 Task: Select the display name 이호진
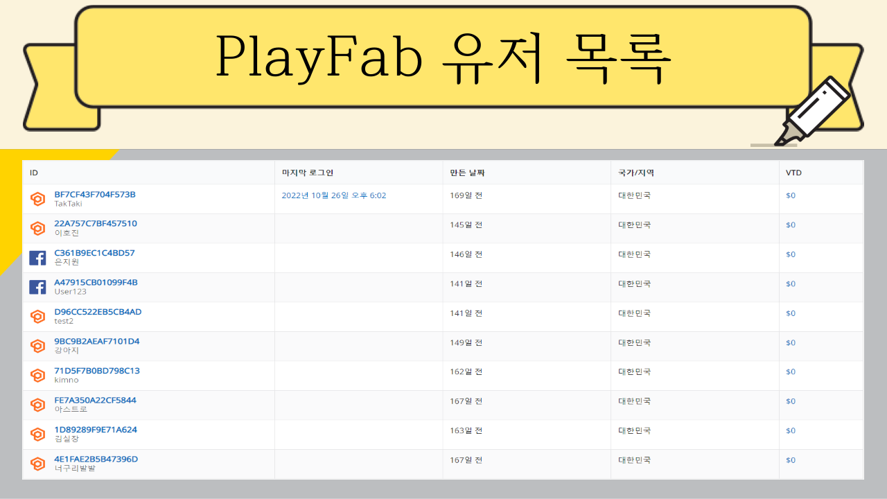click(x=67, y=233)
